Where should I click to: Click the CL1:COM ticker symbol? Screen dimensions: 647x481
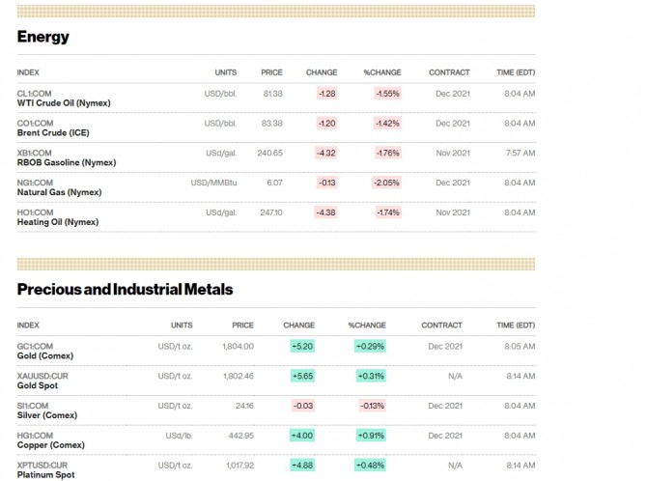click(x=35, y=94)
